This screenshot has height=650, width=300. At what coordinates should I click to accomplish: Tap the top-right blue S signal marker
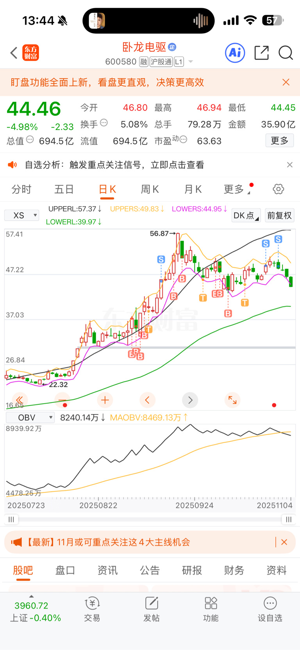pos(278,239)
